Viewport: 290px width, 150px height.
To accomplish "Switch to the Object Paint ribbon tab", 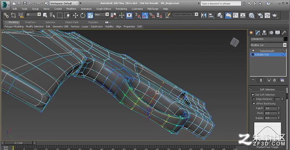I will [x=72, y=22].
